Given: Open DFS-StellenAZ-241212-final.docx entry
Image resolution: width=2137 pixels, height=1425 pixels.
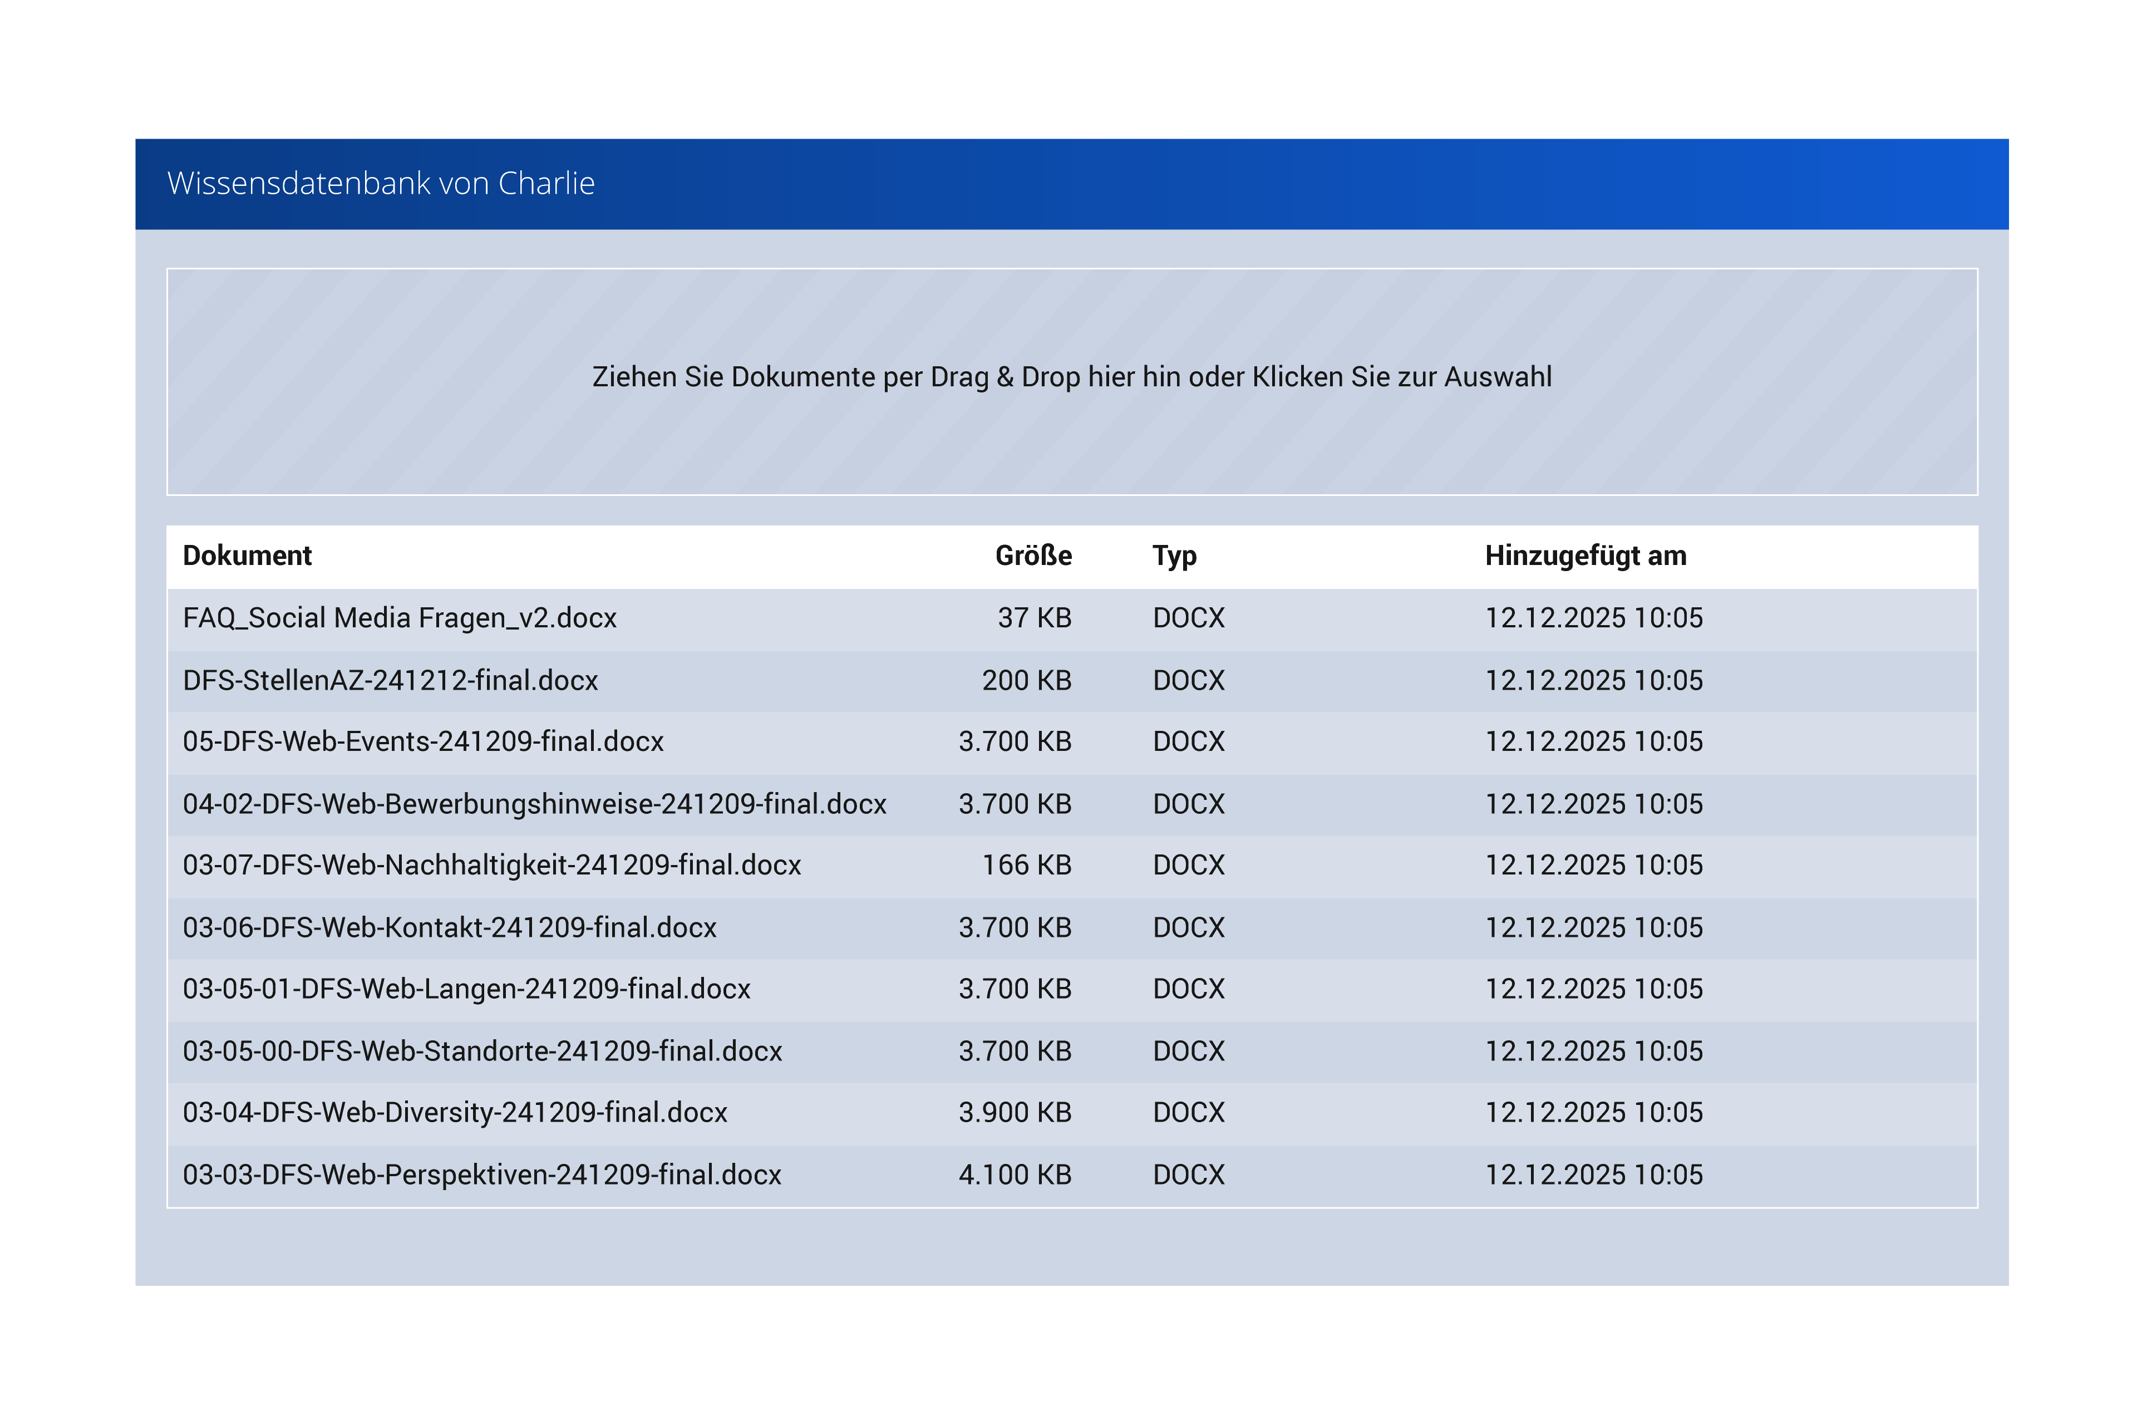Looking at the screenshot, I should point(390,681).
